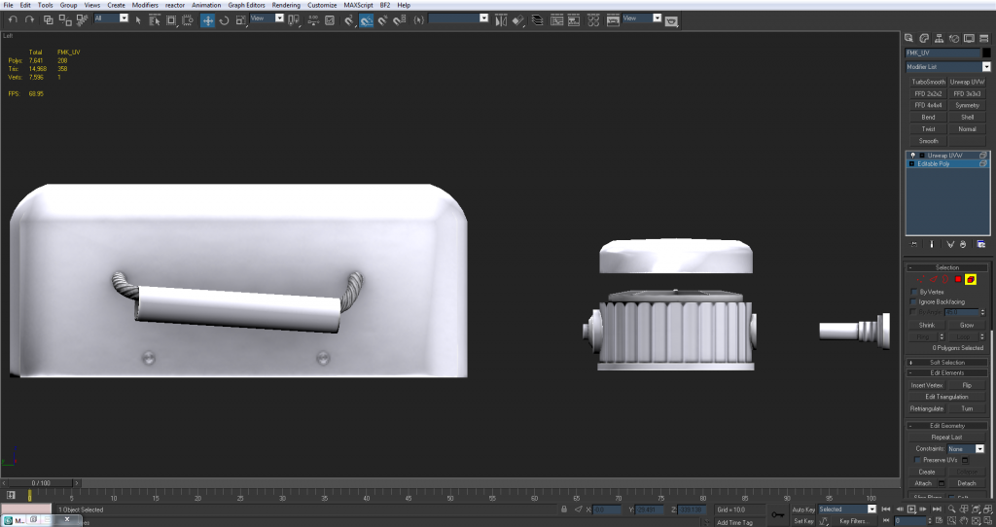Viewport: 996px width, 527px height.
Task: Click Configure Modifier Sets icon
Action: tap(980, 244)
